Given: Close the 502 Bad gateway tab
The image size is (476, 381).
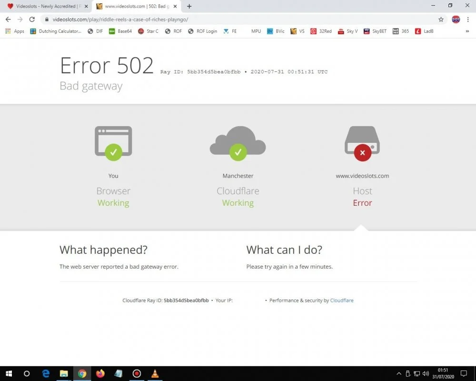Looking at the screenshot, I should (x=175, y=6).
